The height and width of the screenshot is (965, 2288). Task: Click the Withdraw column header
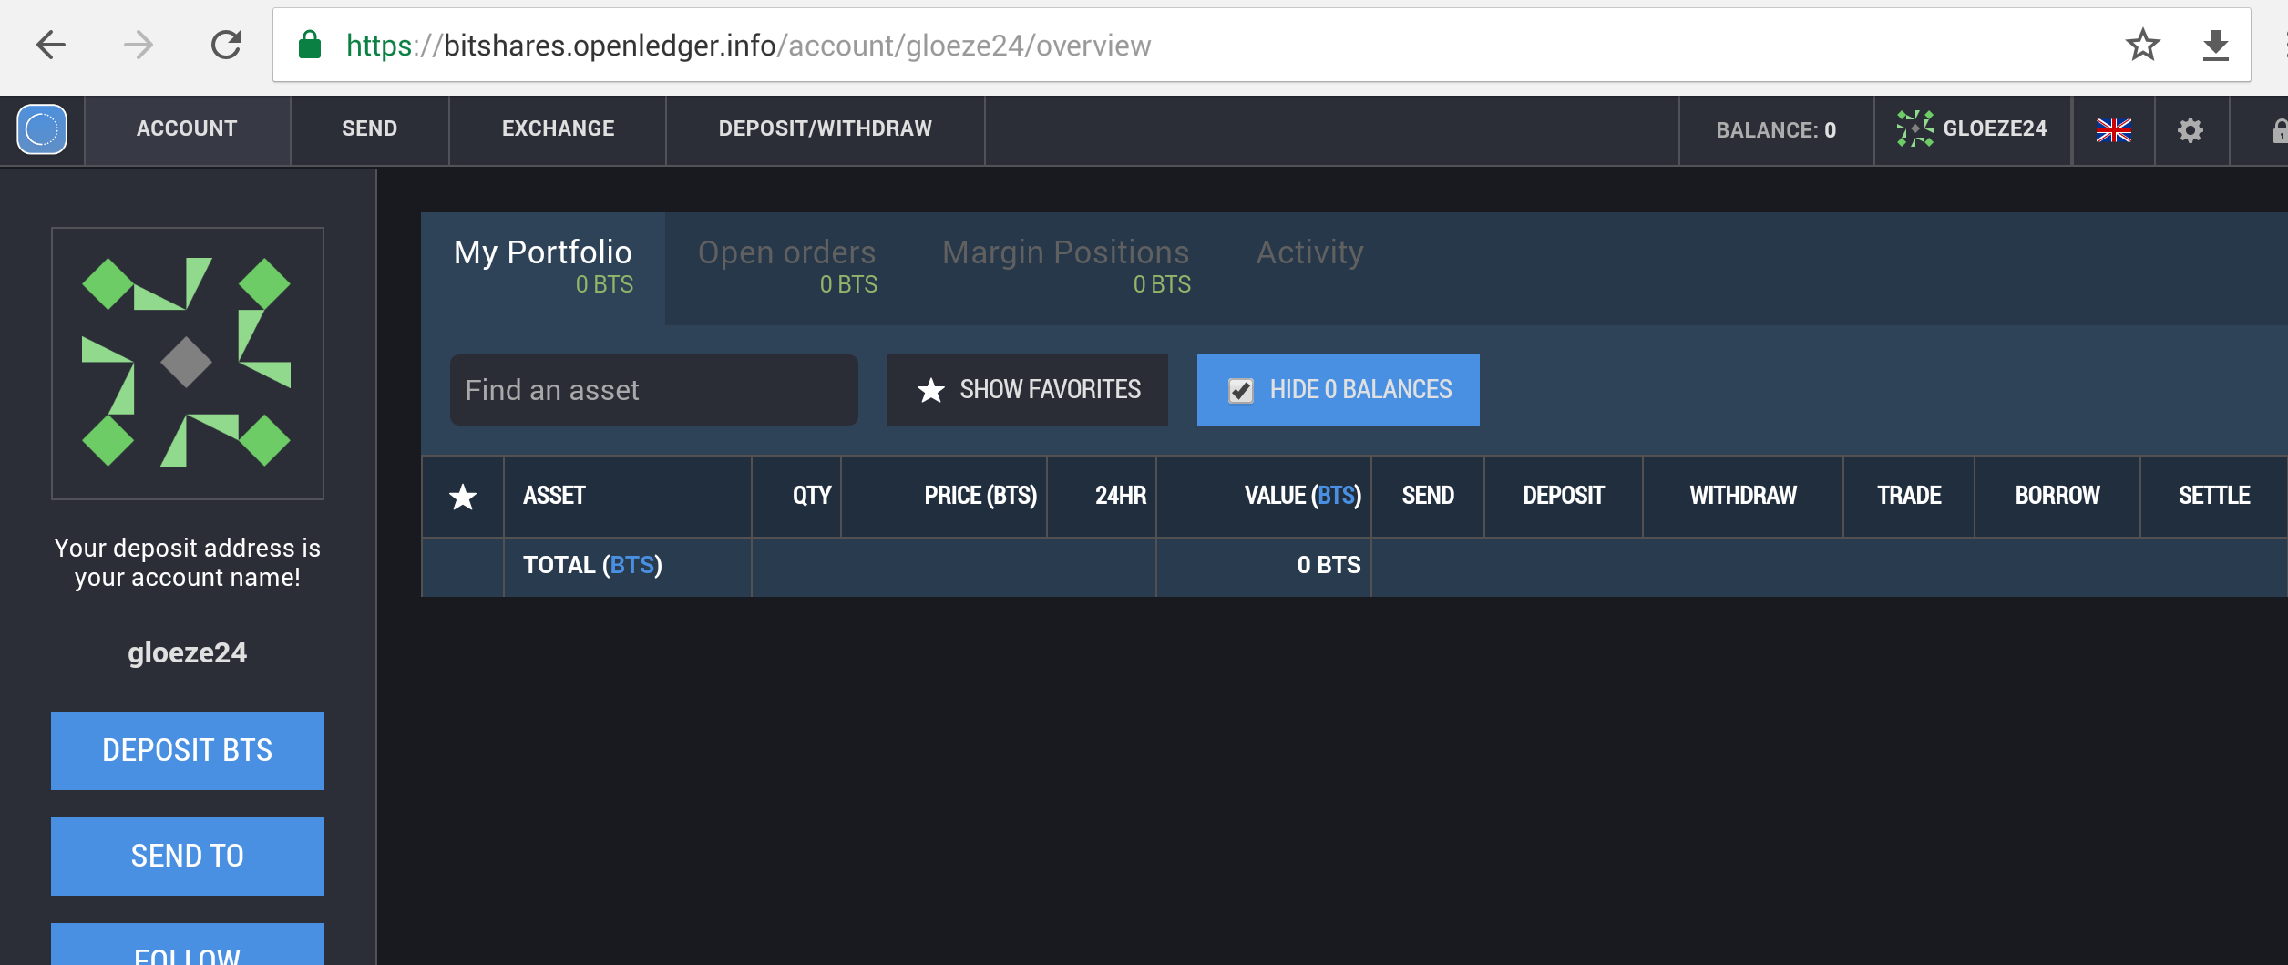[x=1743, y=496]
